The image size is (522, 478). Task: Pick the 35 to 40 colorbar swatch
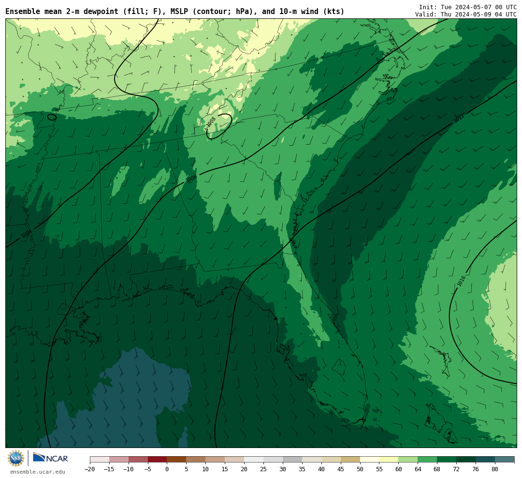pyautogui.click(x=312, y=460)
